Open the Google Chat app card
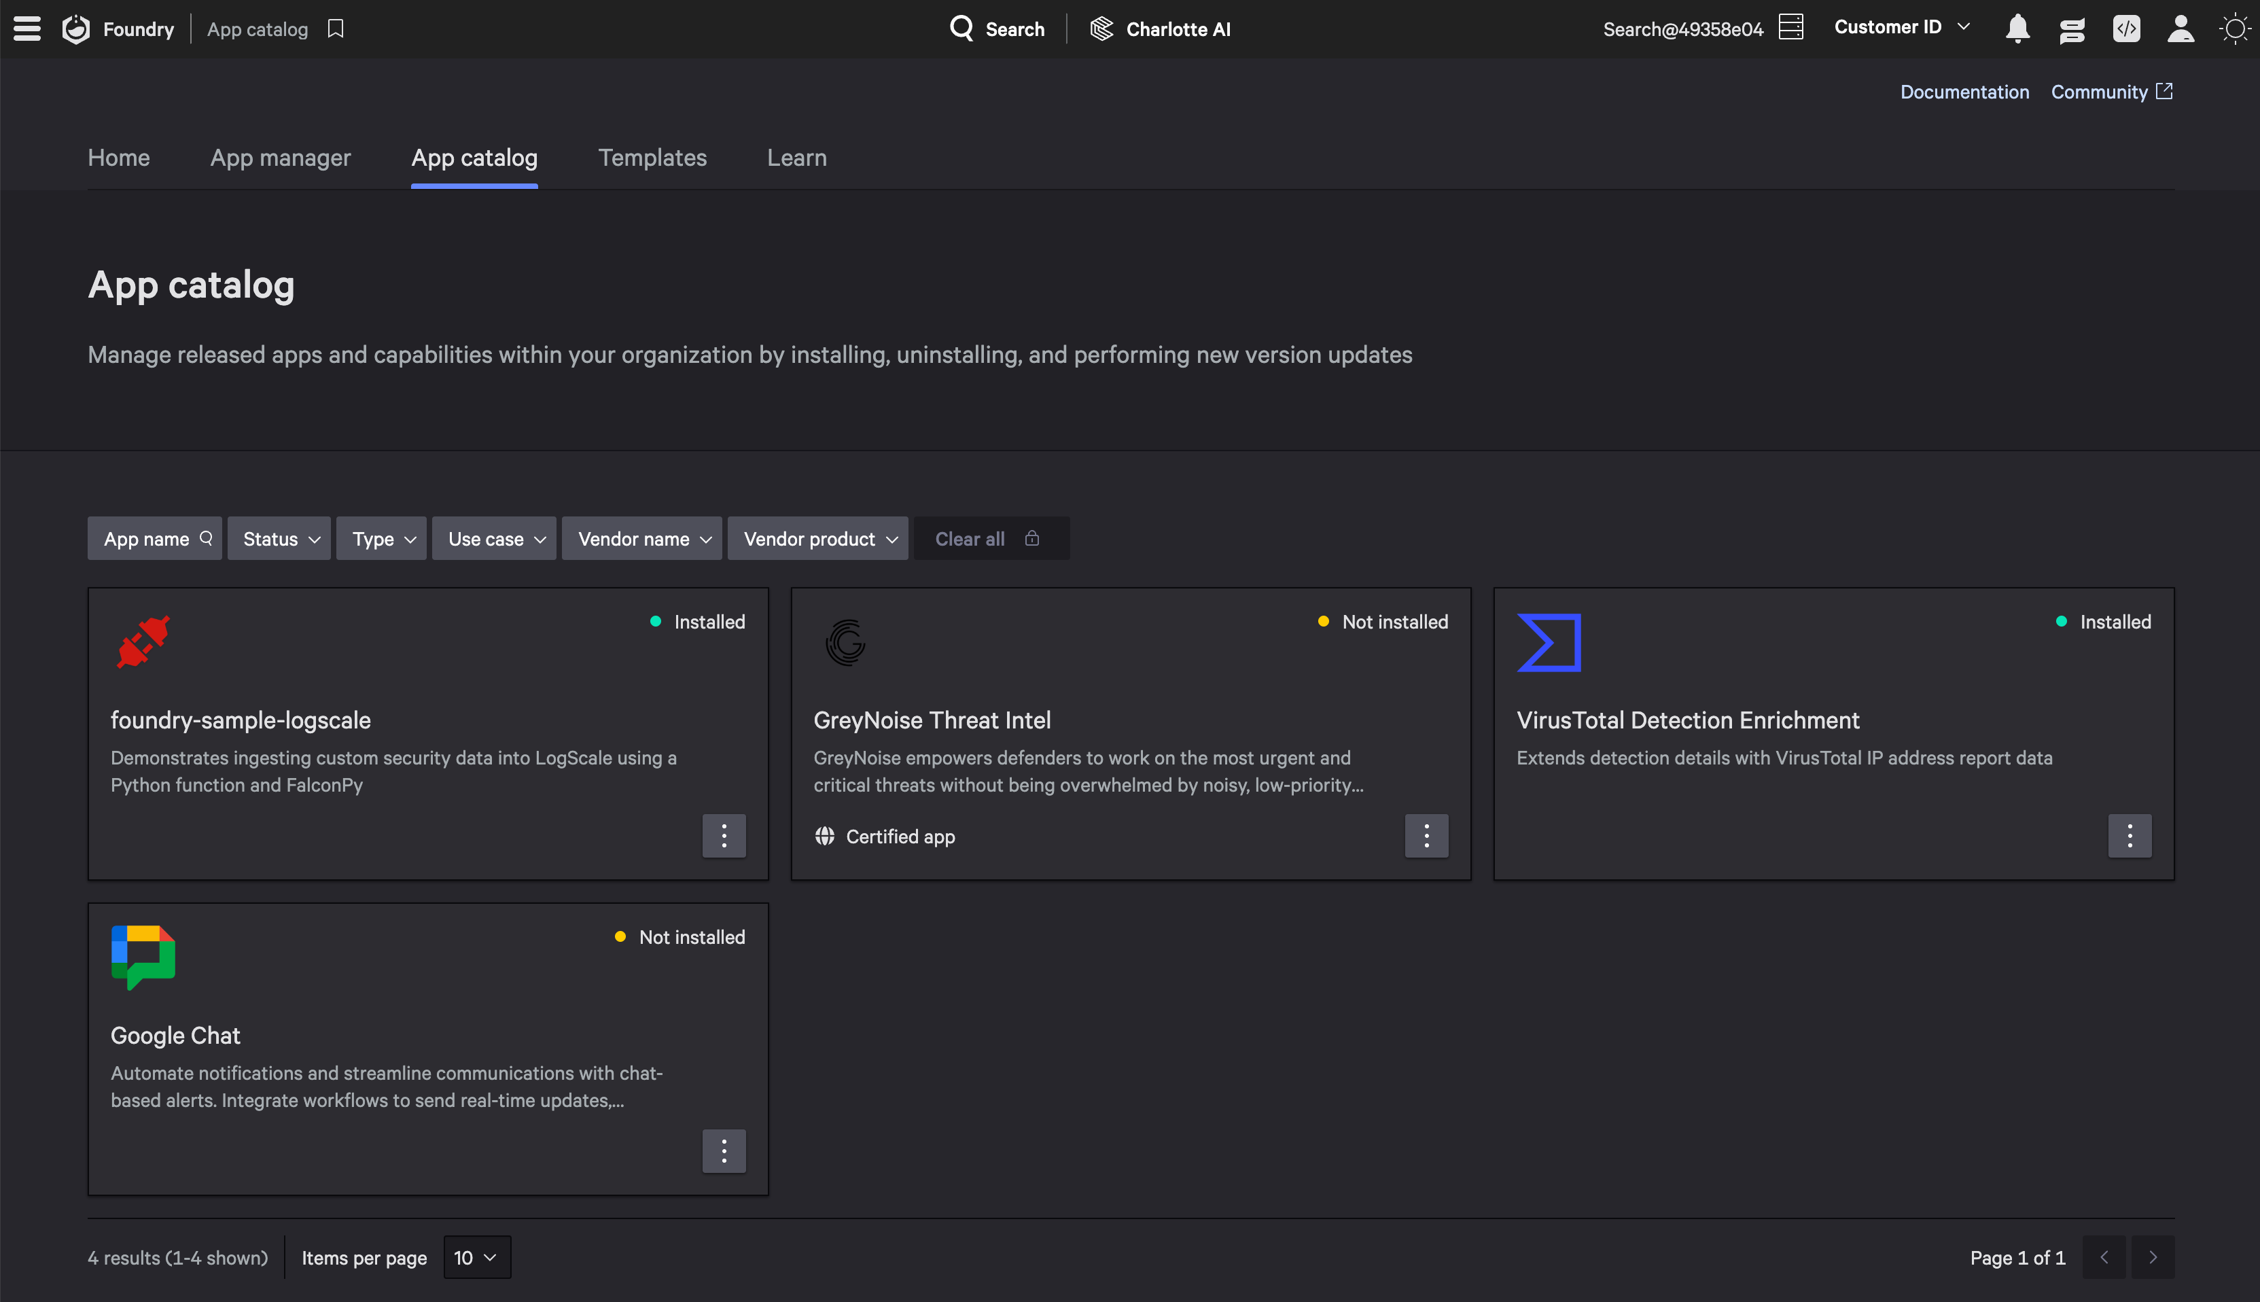 point(175,1035)
